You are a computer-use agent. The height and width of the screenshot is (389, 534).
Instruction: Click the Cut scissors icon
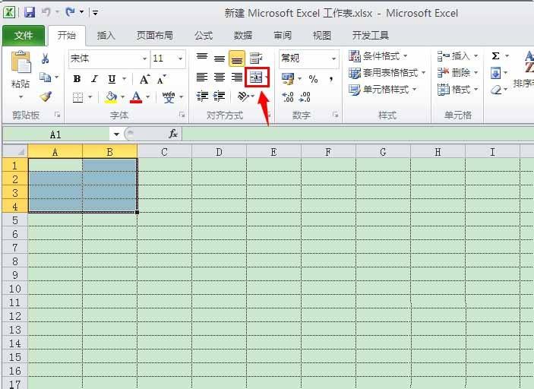point(46,59)
